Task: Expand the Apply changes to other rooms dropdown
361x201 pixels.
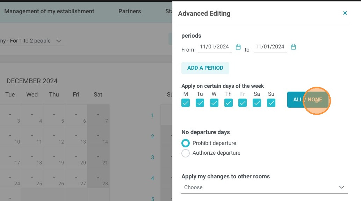Action: click(265, 187)
